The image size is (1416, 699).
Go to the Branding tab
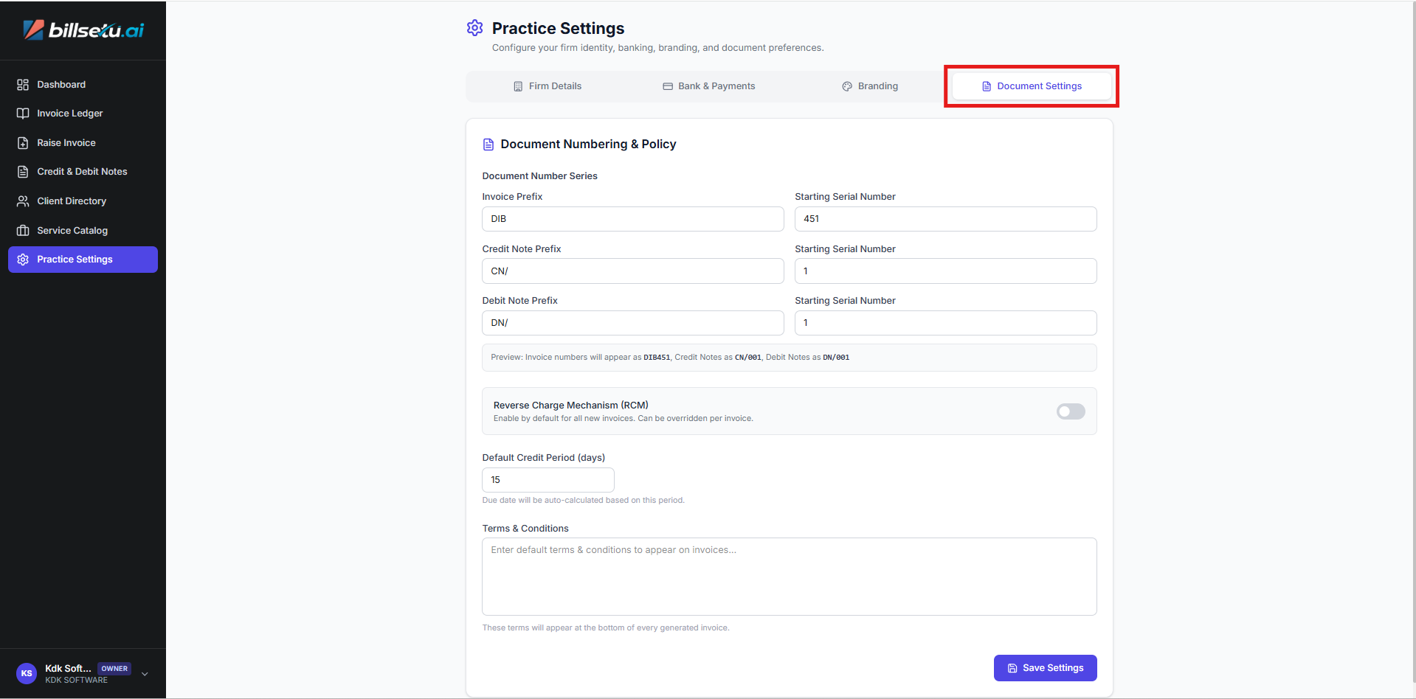tap(870, 86)
